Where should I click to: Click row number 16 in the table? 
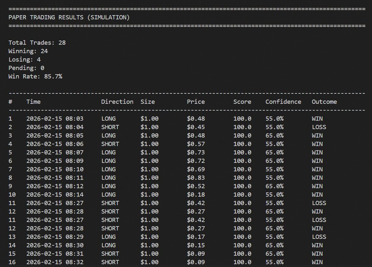coord(12,262)
